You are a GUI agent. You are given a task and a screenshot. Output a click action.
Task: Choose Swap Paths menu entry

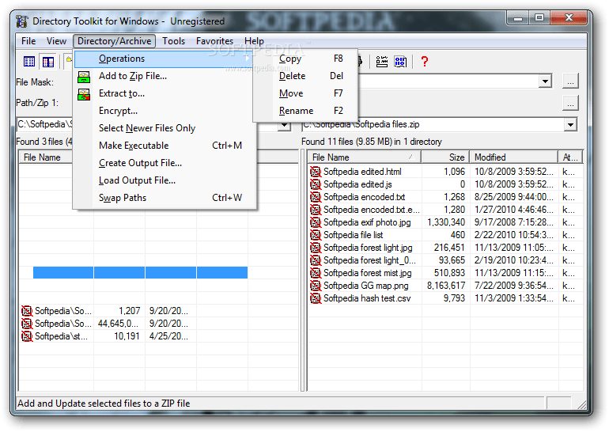pyautogui.click(x=165, y=198)
